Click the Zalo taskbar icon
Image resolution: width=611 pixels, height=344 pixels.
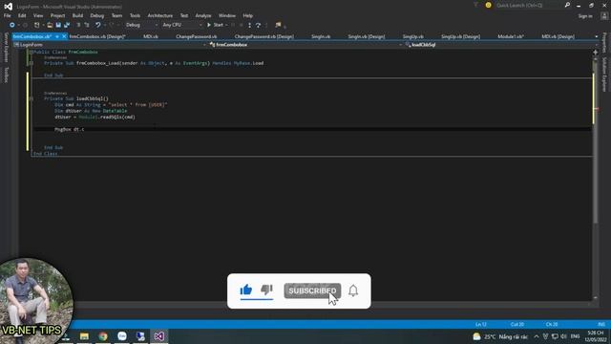[122, 336]
